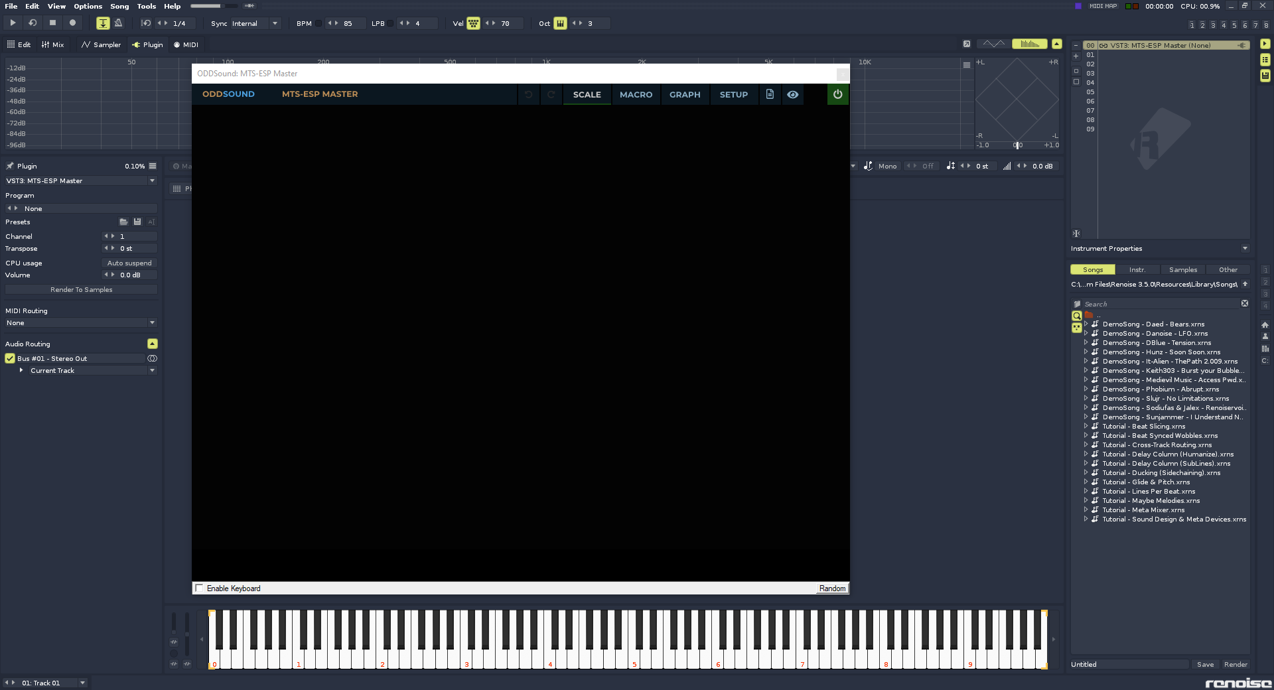Select the spectrum analyzer view button

(1030, 44)
